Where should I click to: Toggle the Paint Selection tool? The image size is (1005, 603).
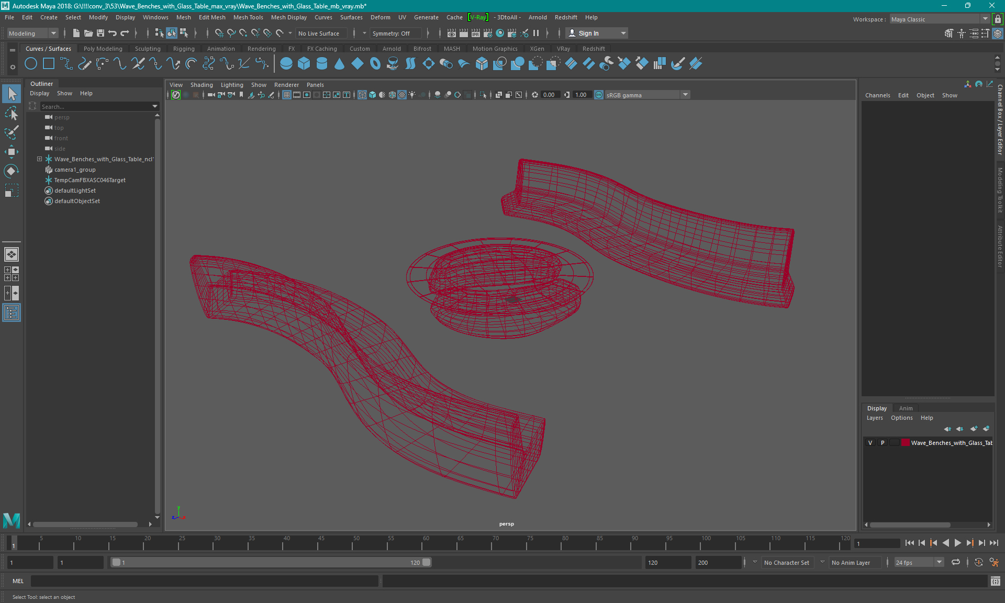click(11, 132)
